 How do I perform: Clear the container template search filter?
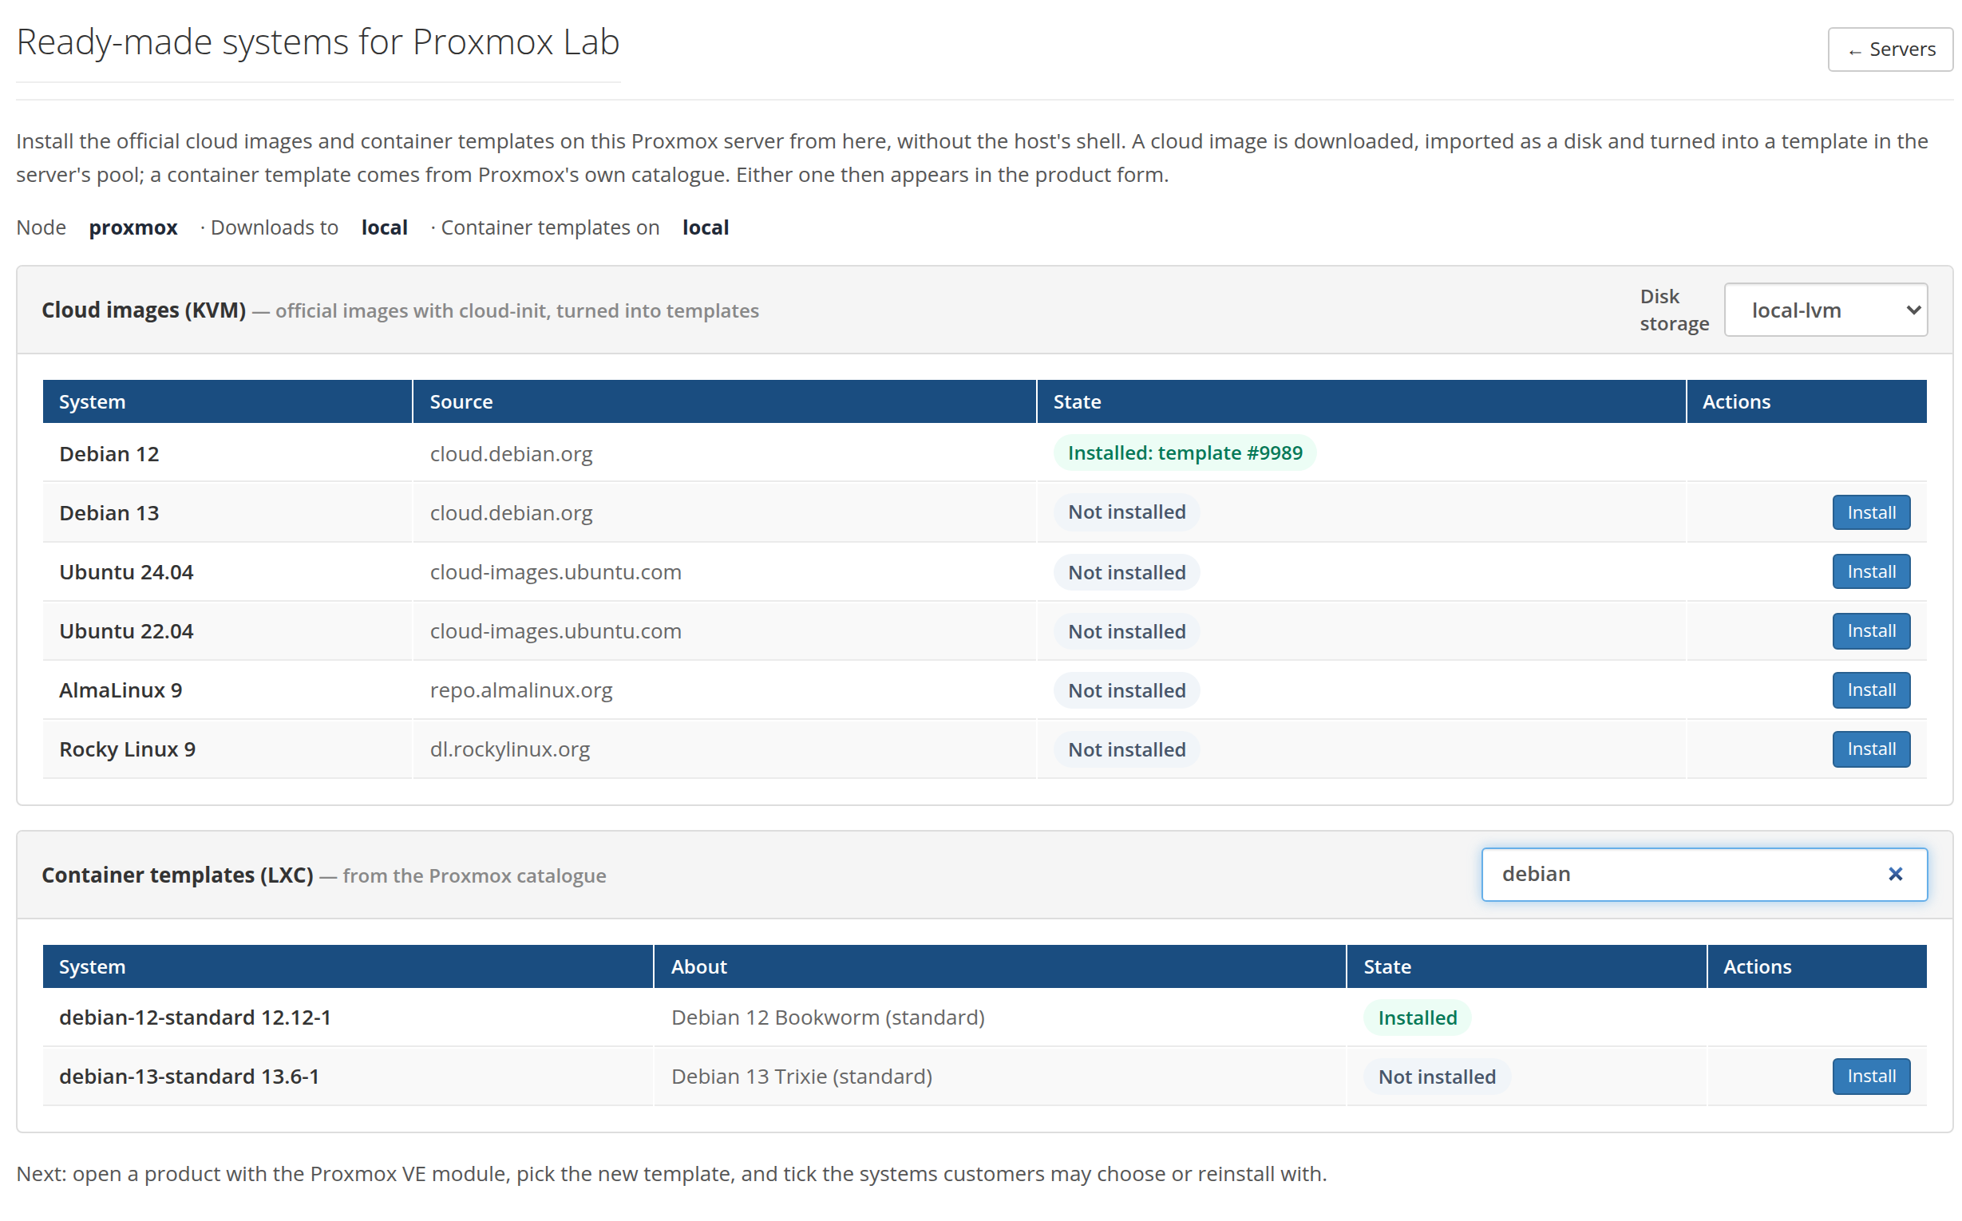pyautogui.click(x=1895, y=874)
